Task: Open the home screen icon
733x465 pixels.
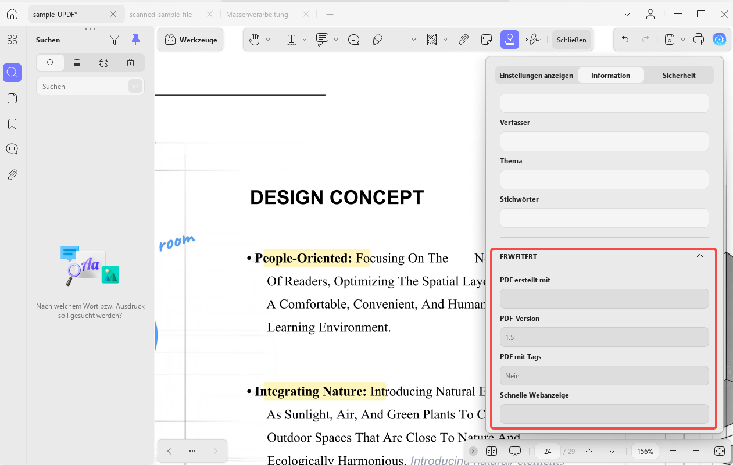Action: coord(12,14)
